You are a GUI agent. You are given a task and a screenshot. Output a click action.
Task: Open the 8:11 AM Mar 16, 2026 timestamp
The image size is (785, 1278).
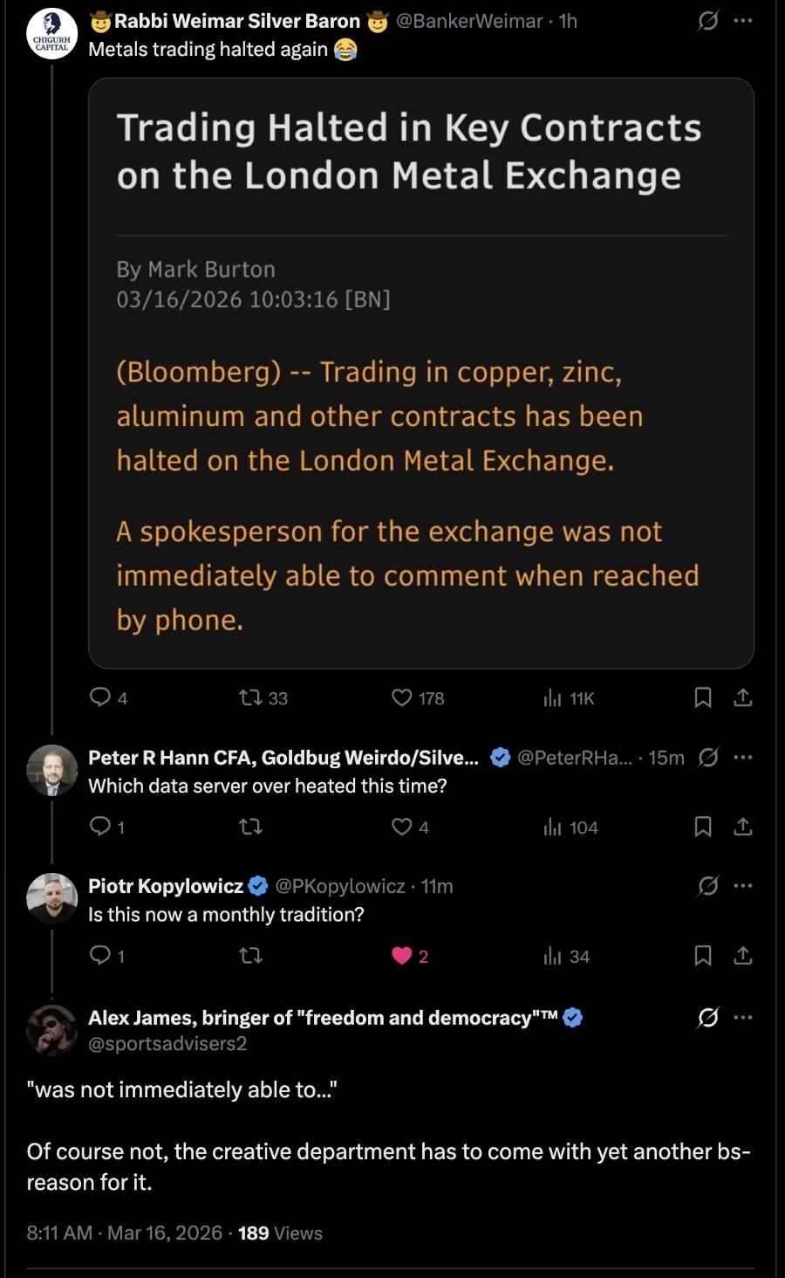click(125, 1233)
